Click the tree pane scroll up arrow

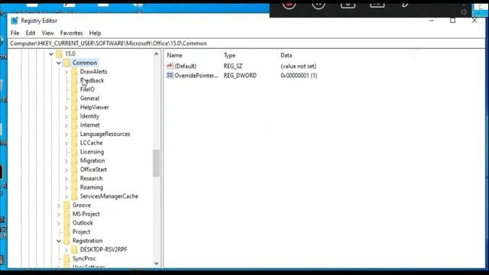(156, 54)
